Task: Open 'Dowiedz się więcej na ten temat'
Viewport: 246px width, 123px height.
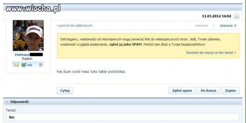Action: (x=211, y=53)
